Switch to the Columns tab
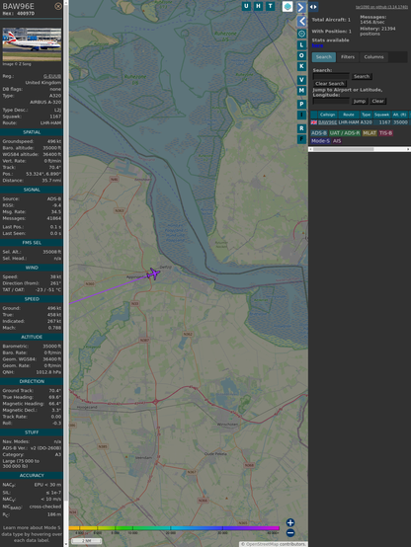Screen dimensions: 411x547 click(x=373, y=57)
